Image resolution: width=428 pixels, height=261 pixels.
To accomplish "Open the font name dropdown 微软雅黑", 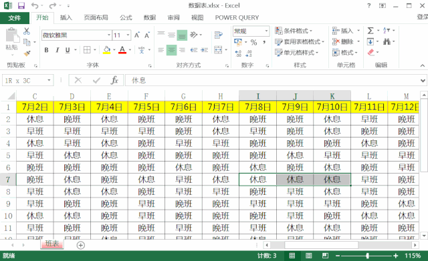I will click(109, 35).
